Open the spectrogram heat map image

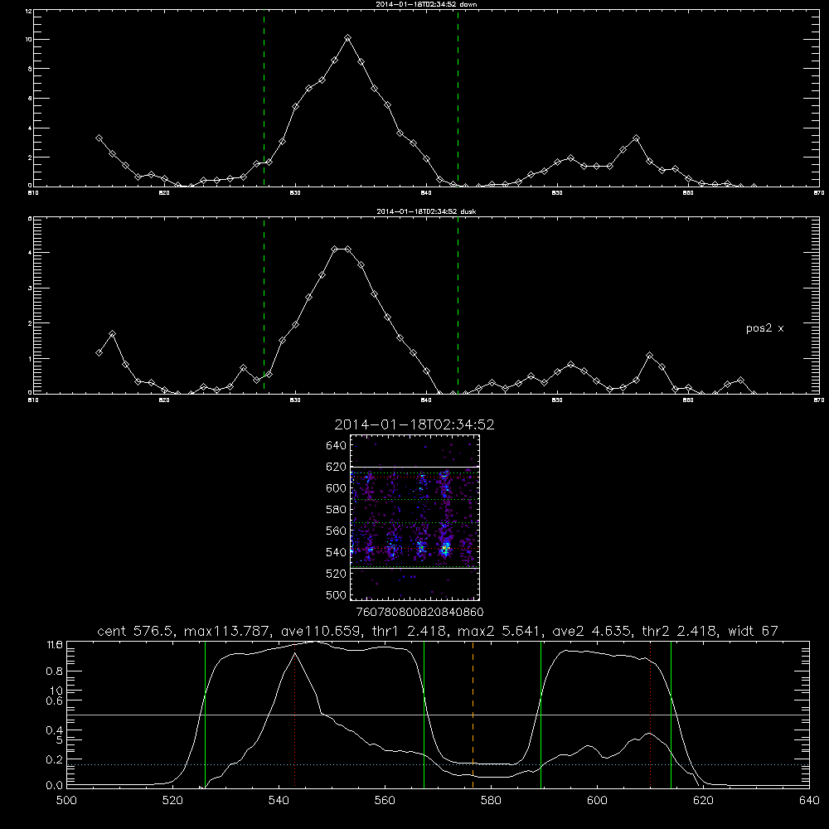[x=414, y=517]
